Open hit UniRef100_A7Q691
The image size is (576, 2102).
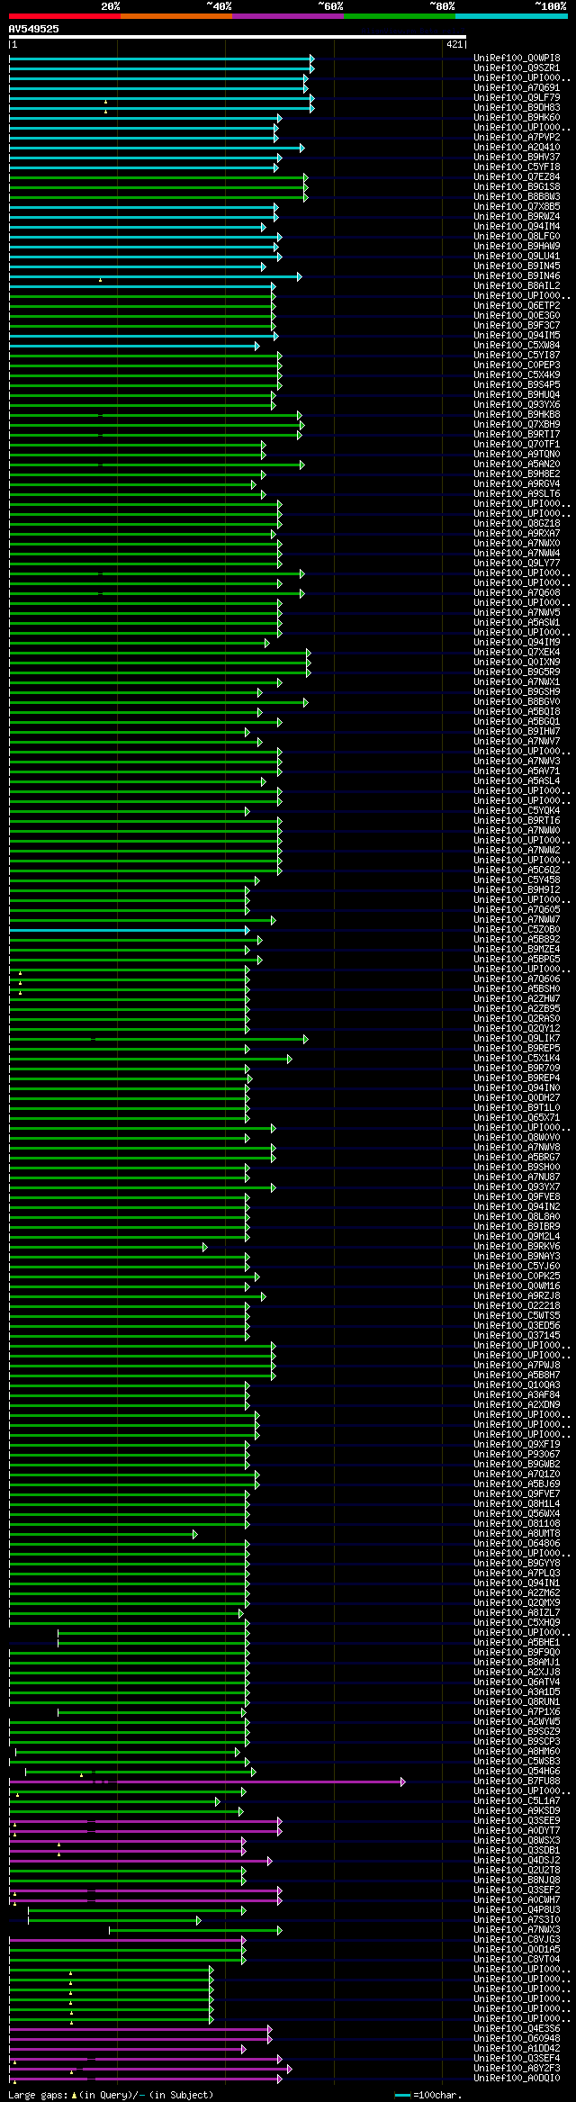[517, 88]
